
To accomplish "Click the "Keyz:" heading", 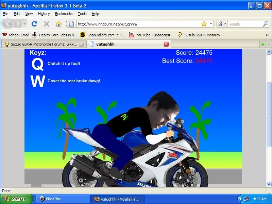I will point(38,52).
